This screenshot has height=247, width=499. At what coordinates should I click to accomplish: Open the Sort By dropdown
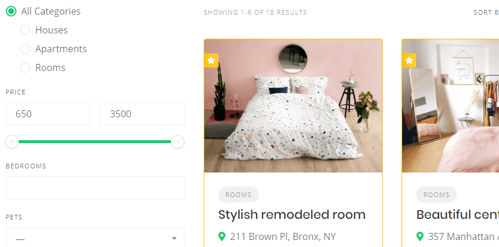coord(486,12)
